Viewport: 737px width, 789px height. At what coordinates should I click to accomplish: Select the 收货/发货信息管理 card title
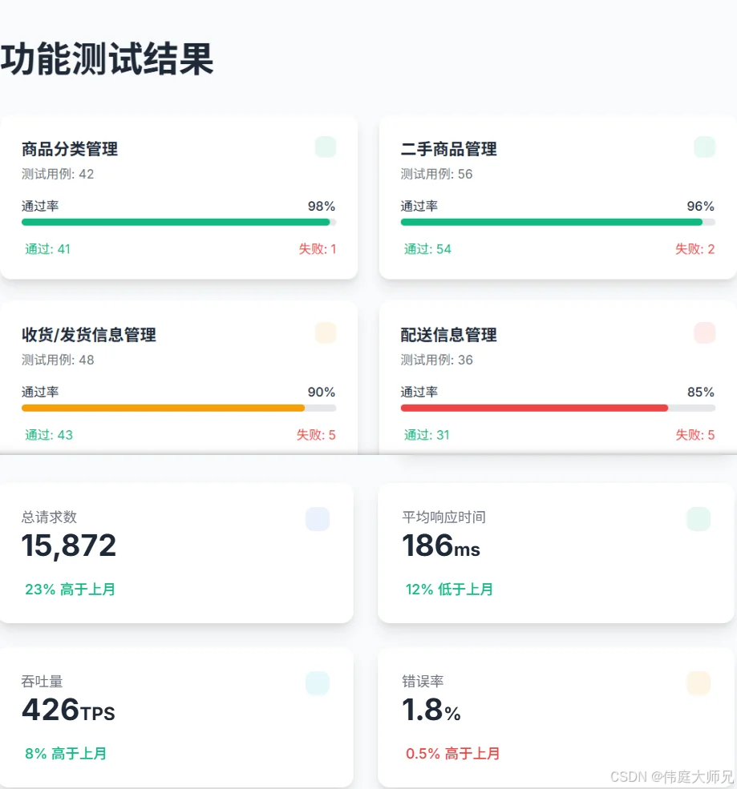[x=89, y=335]
